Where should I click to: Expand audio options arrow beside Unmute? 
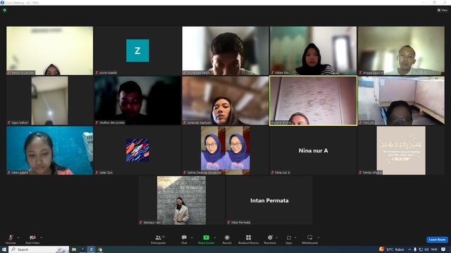[18, 238]
